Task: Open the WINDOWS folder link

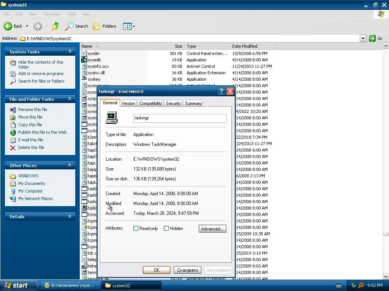Action: tap(28, 176)
